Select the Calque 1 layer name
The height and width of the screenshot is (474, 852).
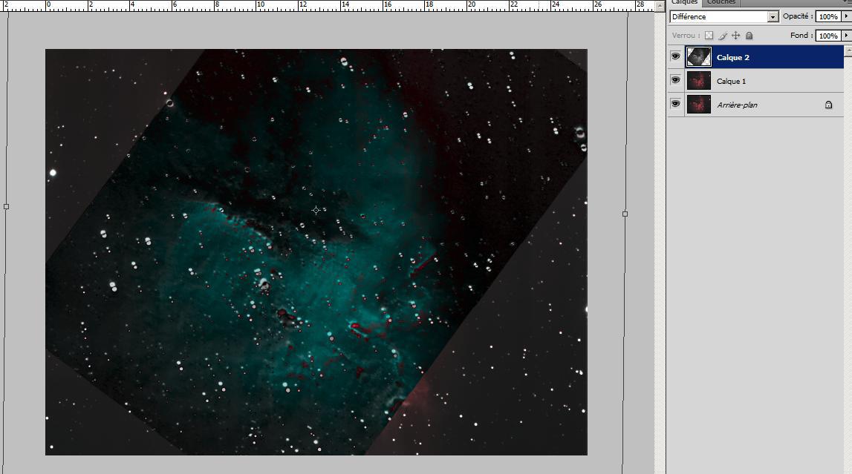pos(731,82)
